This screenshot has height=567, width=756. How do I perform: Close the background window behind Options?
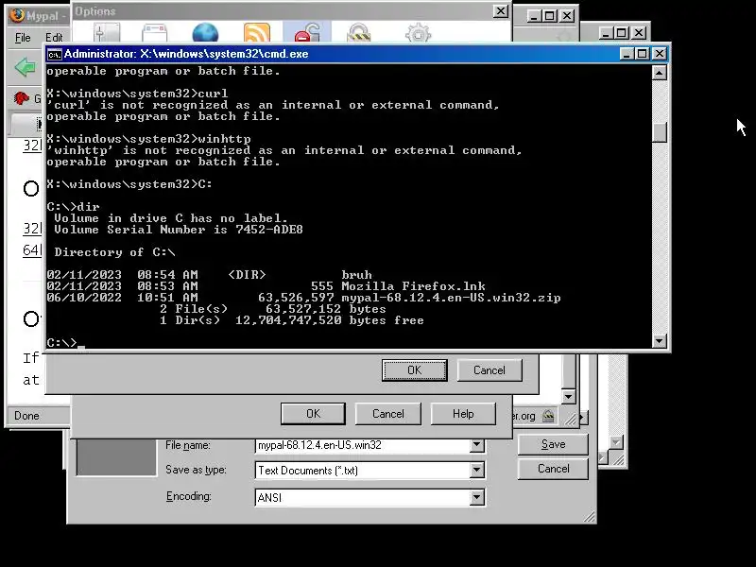(x=568, y=16)
